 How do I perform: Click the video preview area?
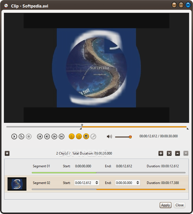pyautogui.click(x=96, y=68)
